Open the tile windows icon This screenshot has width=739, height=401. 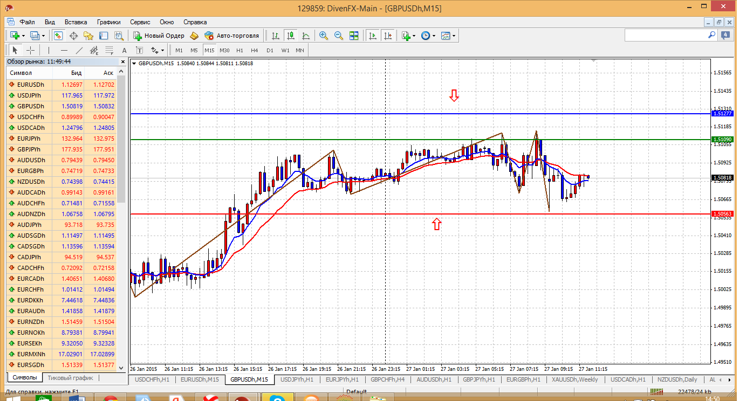[x=354, y=36]
